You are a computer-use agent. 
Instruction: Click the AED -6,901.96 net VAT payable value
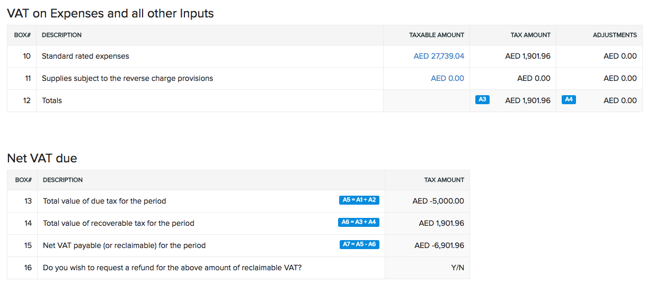point(439,245)
